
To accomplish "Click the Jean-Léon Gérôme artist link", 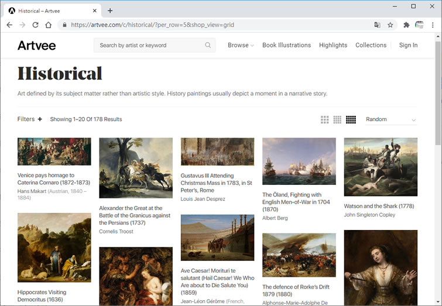I will (203, 301).
